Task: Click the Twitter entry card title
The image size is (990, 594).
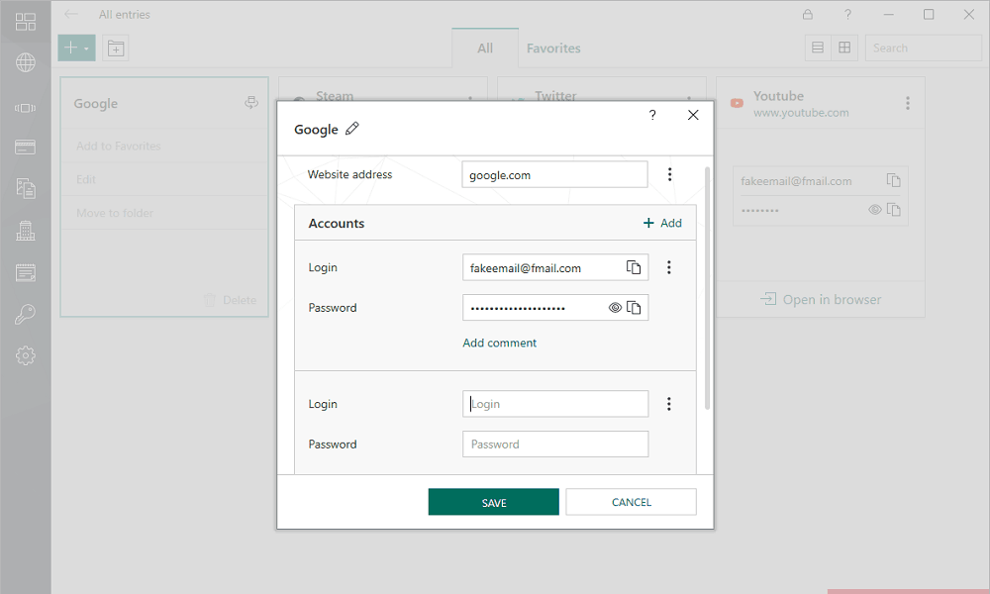Action: (555, 96)
